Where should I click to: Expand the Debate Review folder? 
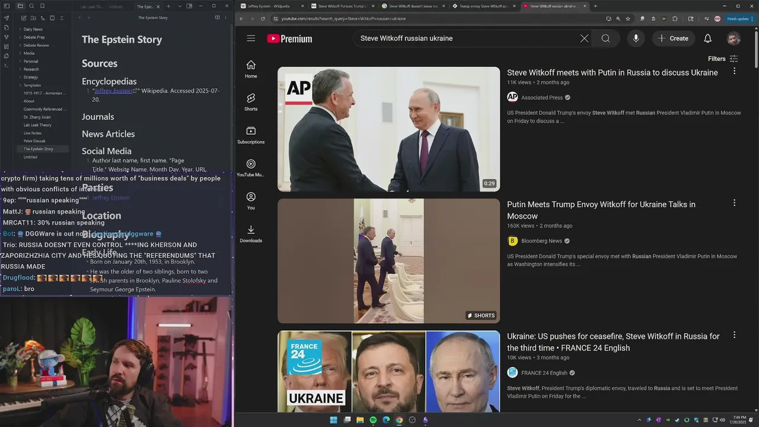tap(36, 45)
